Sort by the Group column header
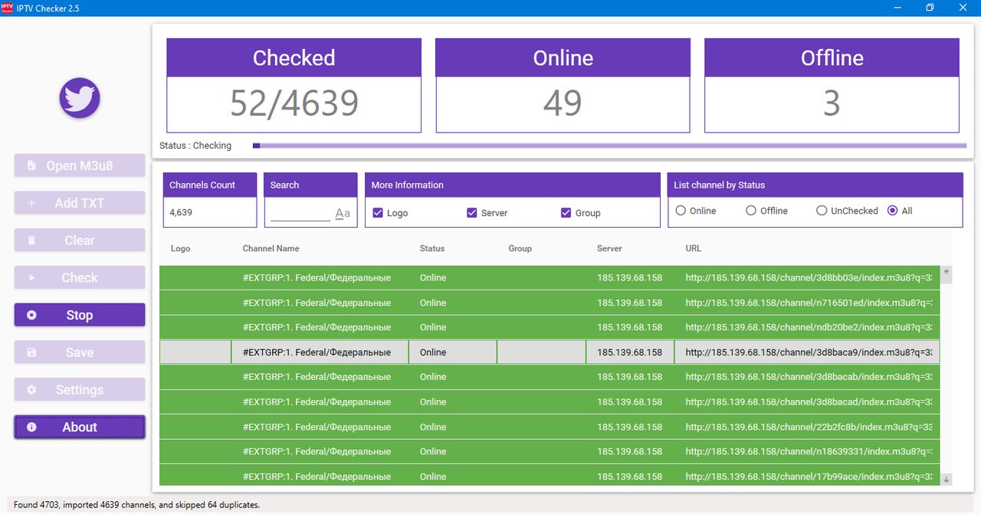The image size is (981, 515). [520, 248]
